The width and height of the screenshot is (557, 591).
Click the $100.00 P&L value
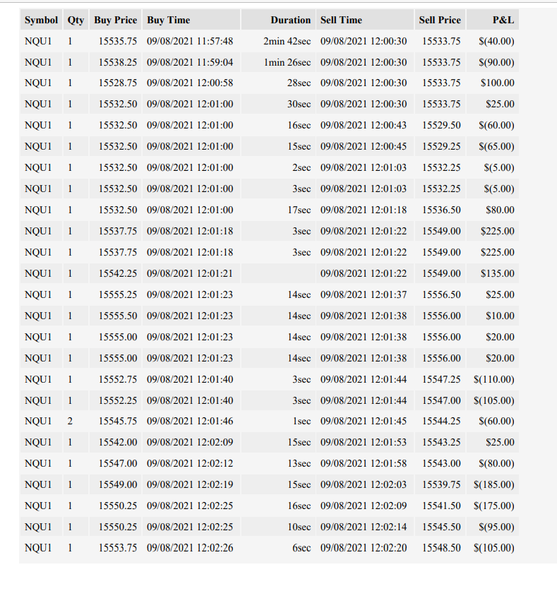click(493, 83)
